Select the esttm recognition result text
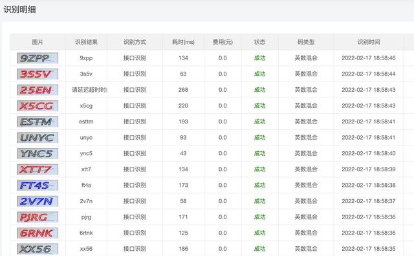 click(x=86, y=122)
